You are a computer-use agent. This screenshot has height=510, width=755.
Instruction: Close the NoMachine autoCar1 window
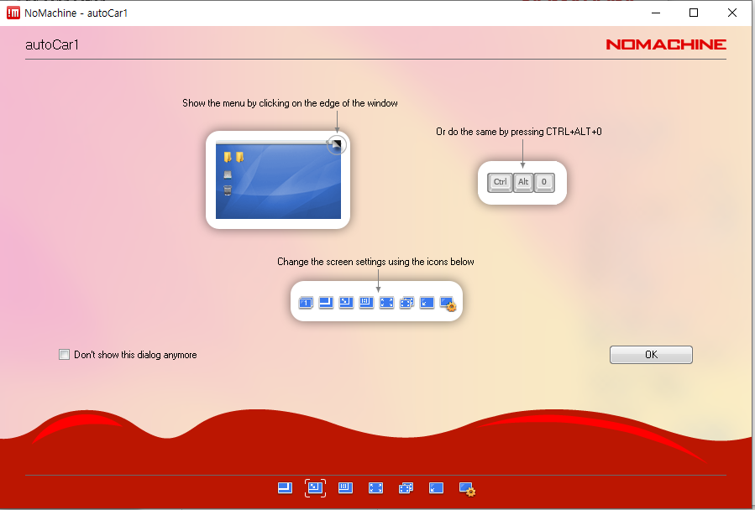pyautogui.click(x=732, y=13)
